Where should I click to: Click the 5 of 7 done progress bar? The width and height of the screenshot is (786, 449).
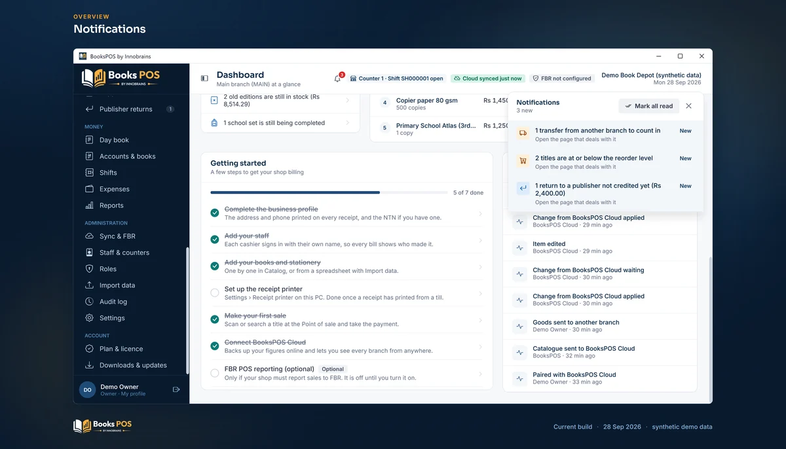(x=329, y=192)
